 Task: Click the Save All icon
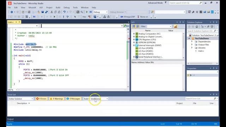(46, 12)
